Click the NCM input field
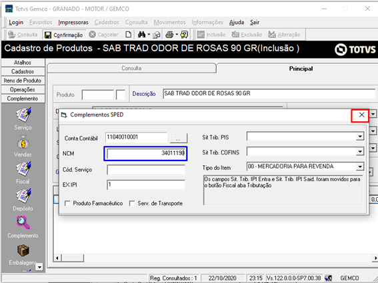Image resolution: width=378 pixels, height=283 pixels. [x=146, y=153]
